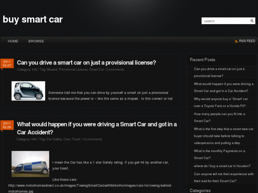
Task: Click the blue checkered stretched car thumbnail
Action: (x=30, y=164)
